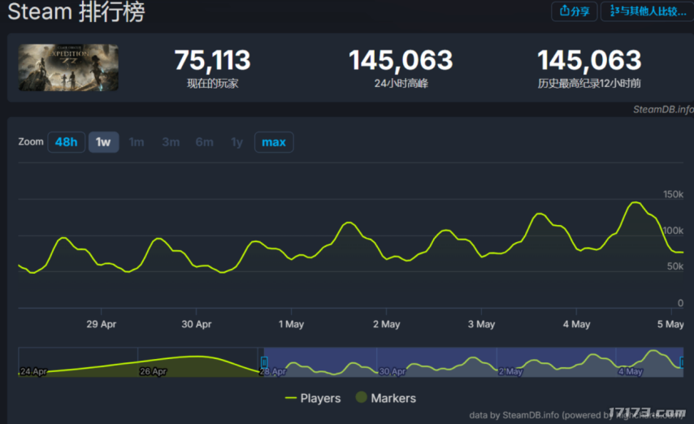Toggle the Markers series in legend
Image resolution: width=694 pixels, height=424 pixels.
(393, 398)
